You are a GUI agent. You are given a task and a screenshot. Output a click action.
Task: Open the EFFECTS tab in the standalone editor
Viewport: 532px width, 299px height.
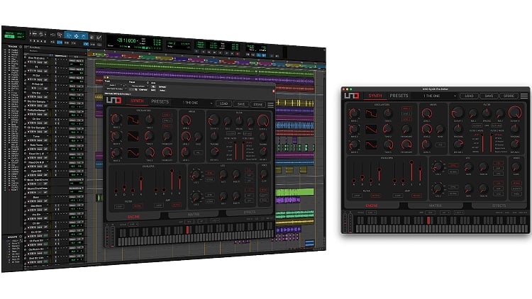499,205
